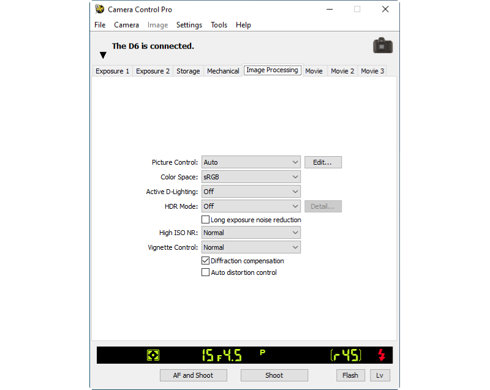
Task: Select the Image Processing tab
Action: (272, 70)
